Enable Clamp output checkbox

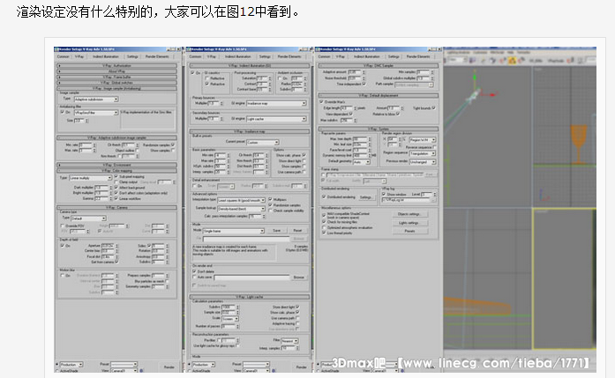pyautogui.click(x=116, y=182)
